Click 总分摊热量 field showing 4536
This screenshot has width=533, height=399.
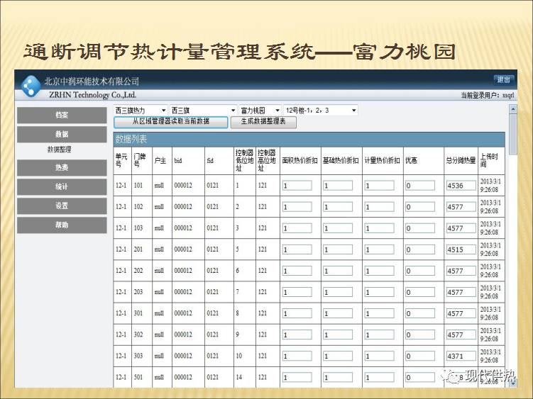[x=461, y=186]
